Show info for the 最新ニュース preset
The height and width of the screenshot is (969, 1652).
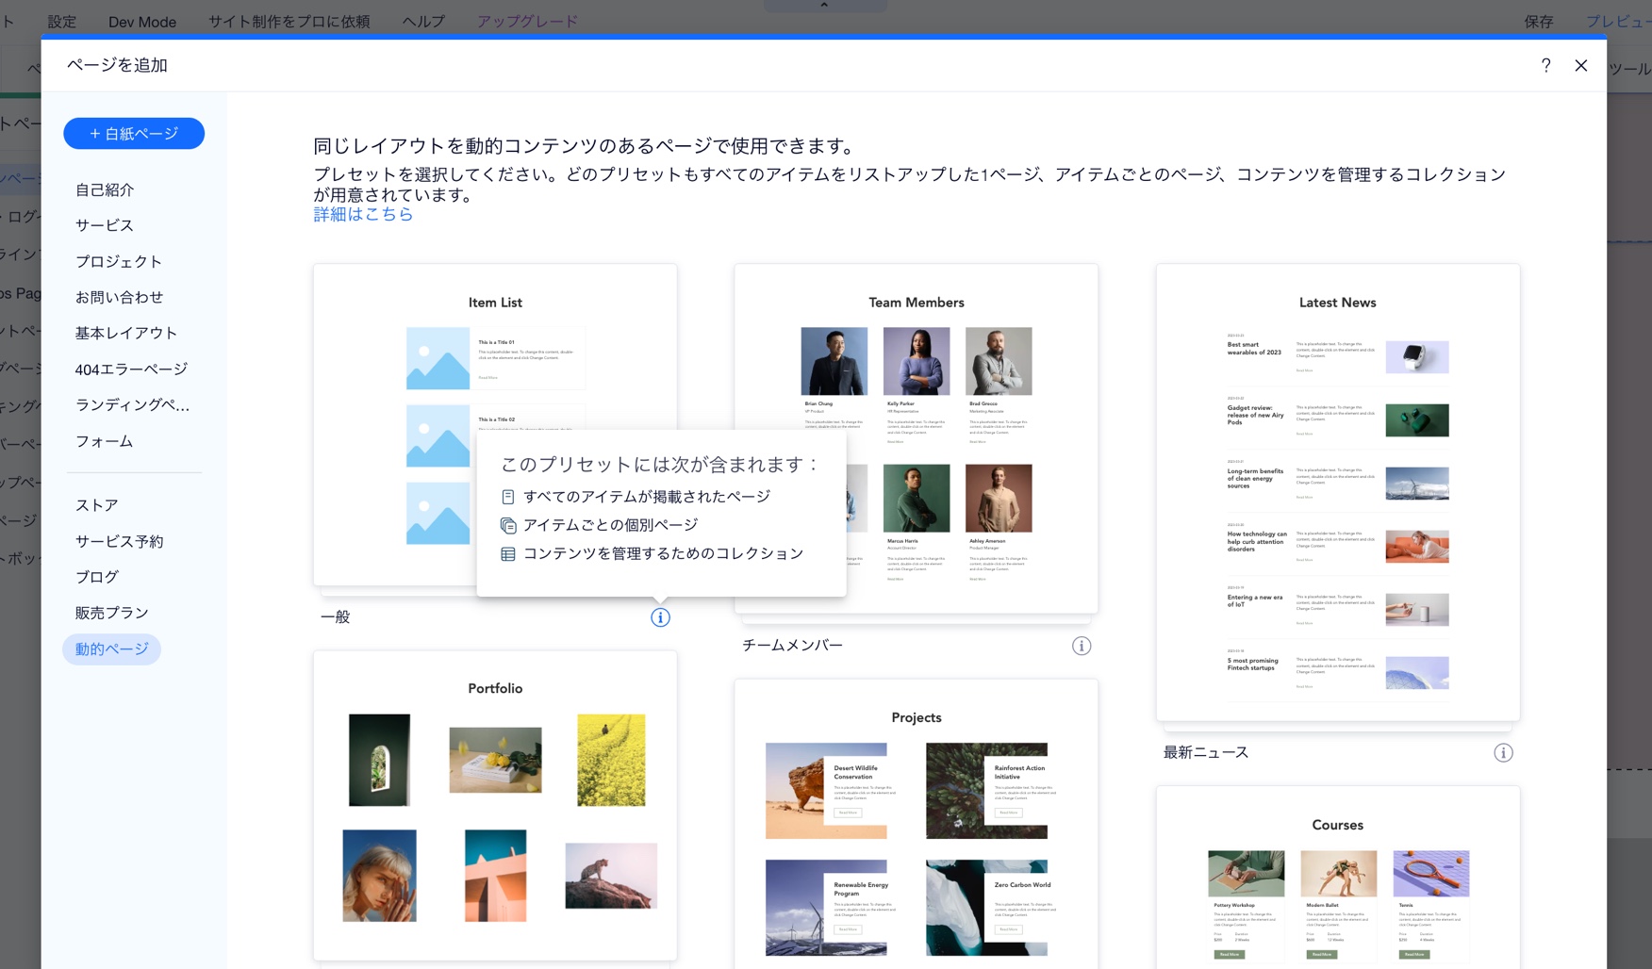pyautogui.click(x=1503, y=752)
